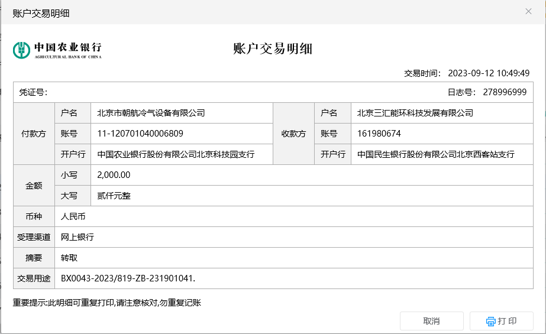This screenshot has height=334, width=546.
Task: Select transaction purpose text BX0043-2023/819-ZB-231901041
Action: pos(128,278)
